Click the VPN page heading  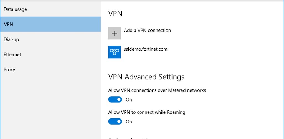pos(115,14)
